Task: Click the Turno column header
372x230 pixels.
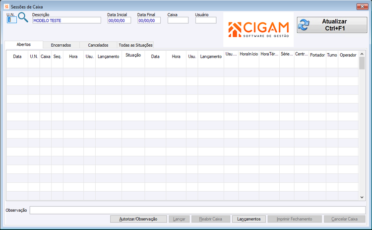Action: pyautogui.click(x=332, y=55)
